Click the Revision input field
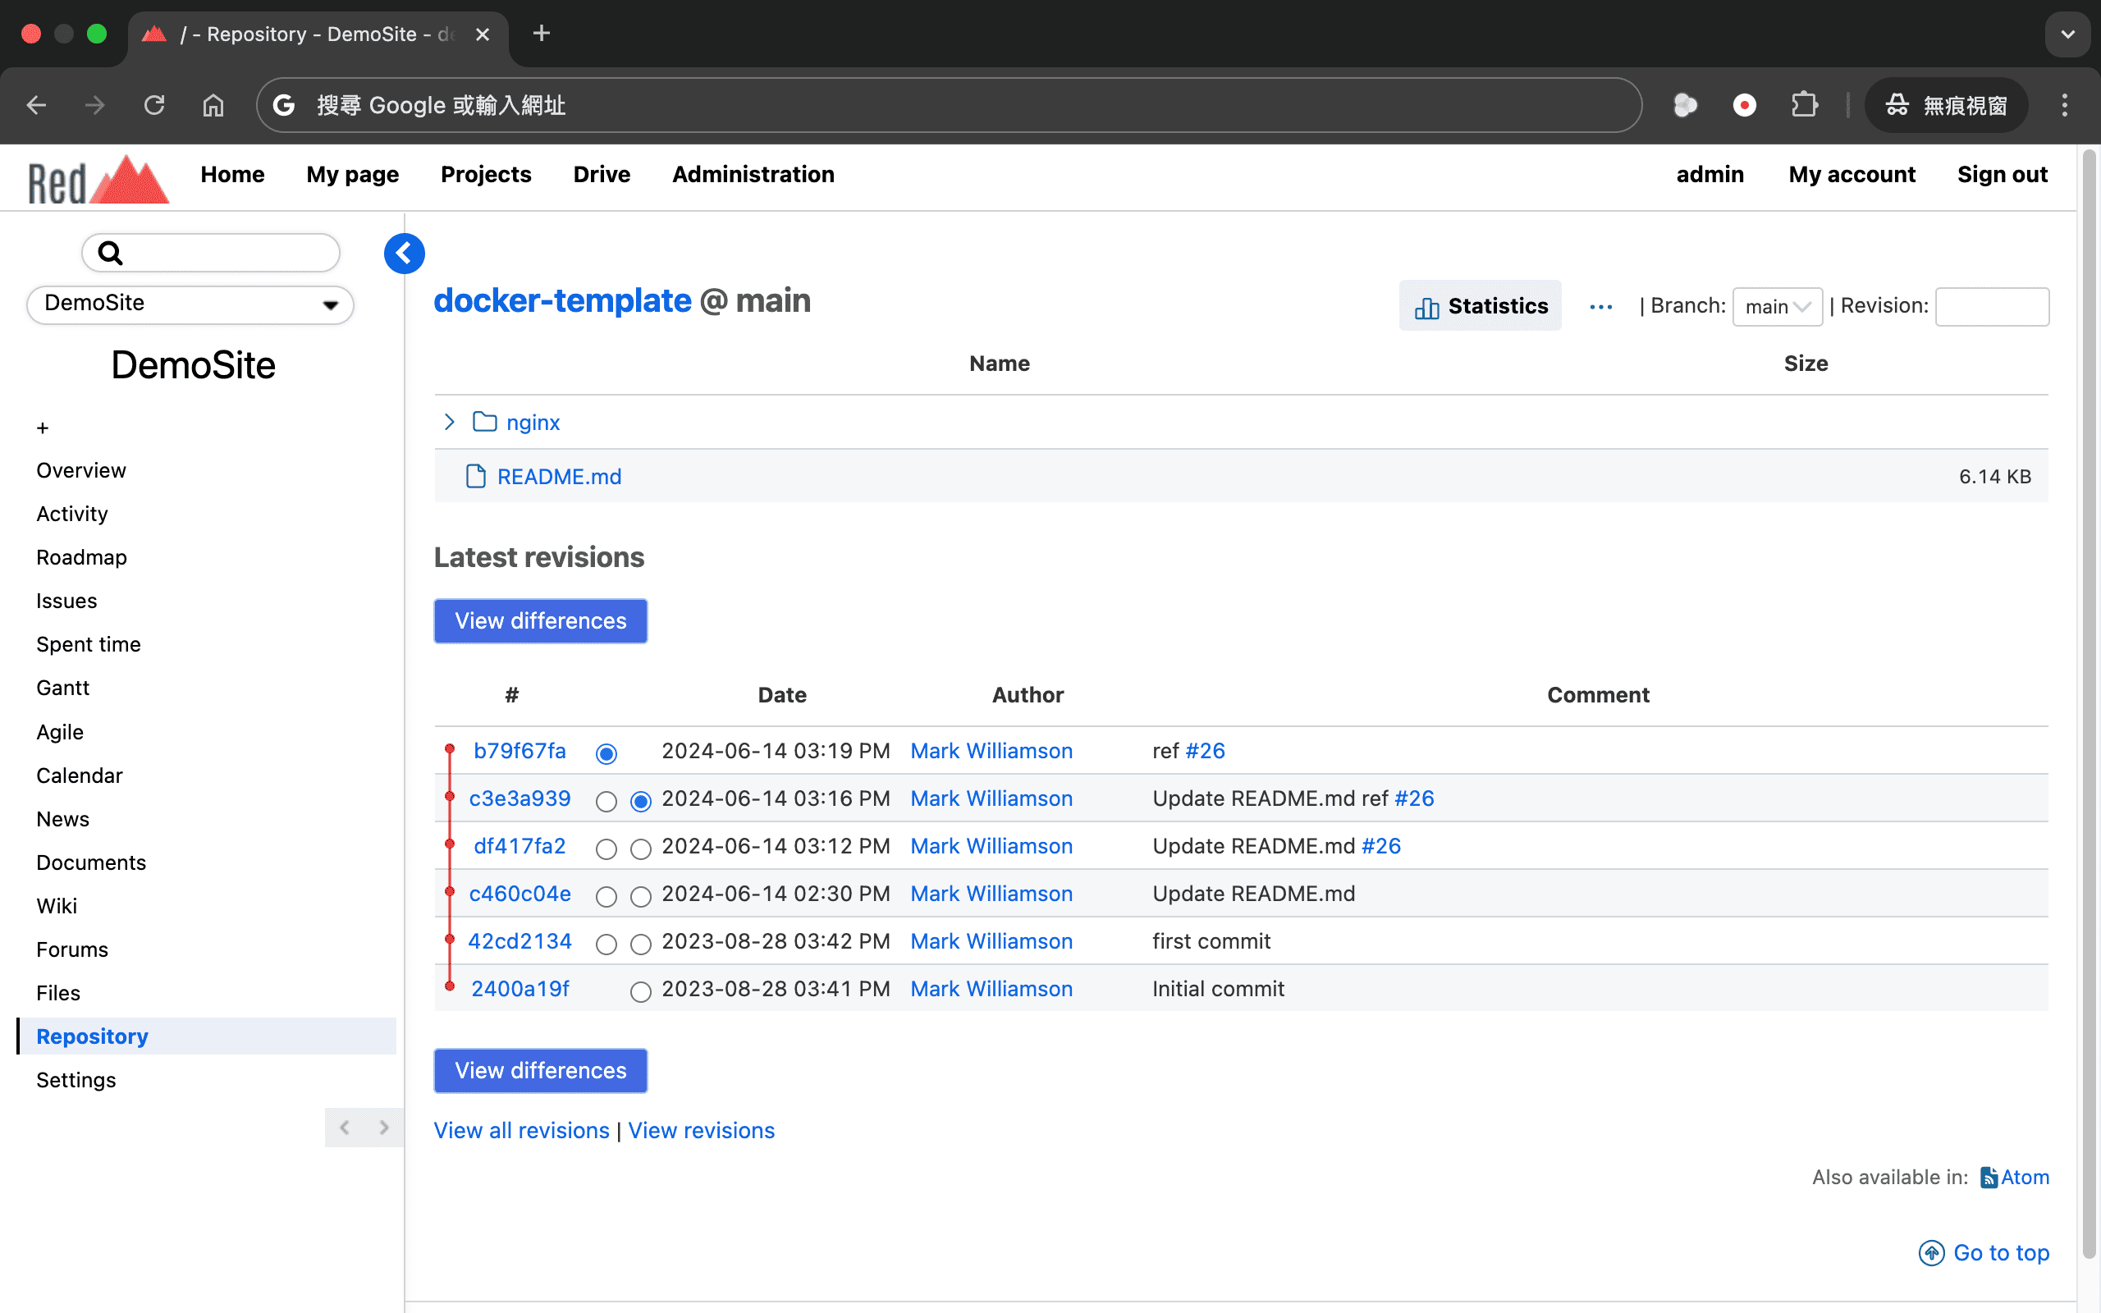 [x=1992, y=307]
